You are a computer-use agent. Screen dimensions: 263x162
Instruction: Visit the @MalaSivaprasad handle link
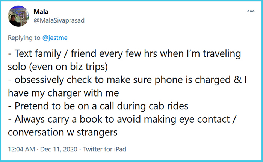click(58, 20)
